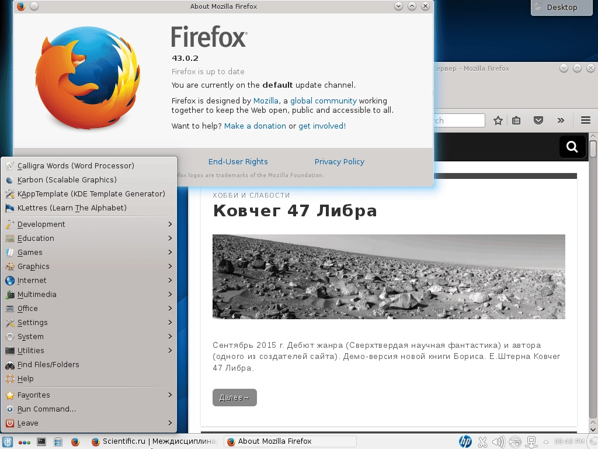Open the KDE application launcher button

8,442
